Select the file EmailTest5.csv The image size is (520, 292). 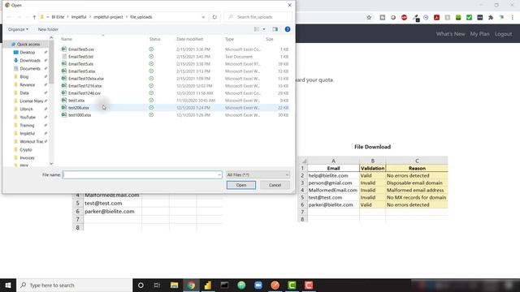pyautogui.click(x=81, y=49)
